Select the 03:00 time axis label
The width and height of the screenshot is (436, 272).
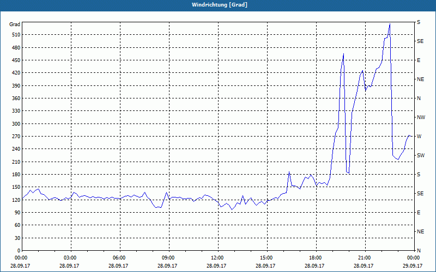point(69,258)
